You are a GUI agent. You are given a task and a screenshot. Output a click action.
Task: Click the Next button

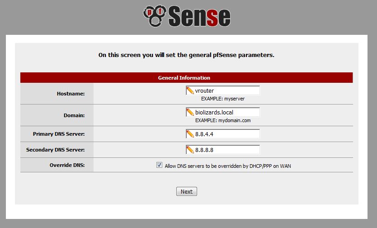tap(187, 191)
